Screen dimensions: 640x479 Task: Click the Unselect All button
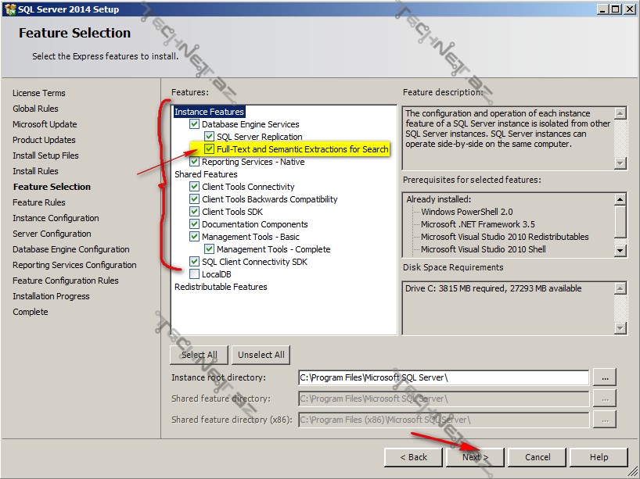click(x=261, y=354)
